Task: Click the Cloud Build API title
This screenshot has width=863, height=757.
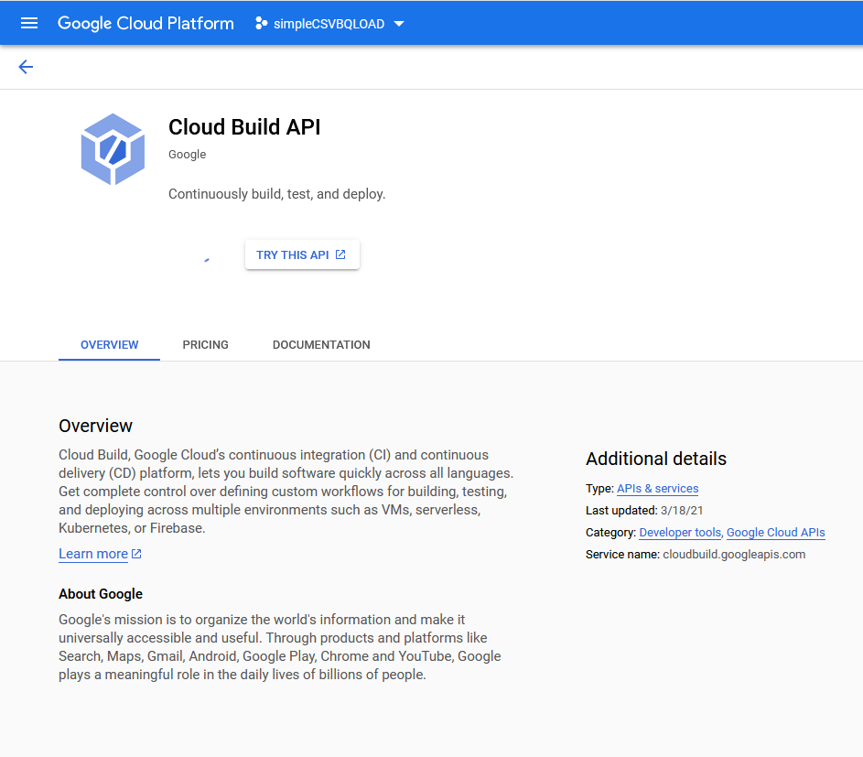Action: 244,127
